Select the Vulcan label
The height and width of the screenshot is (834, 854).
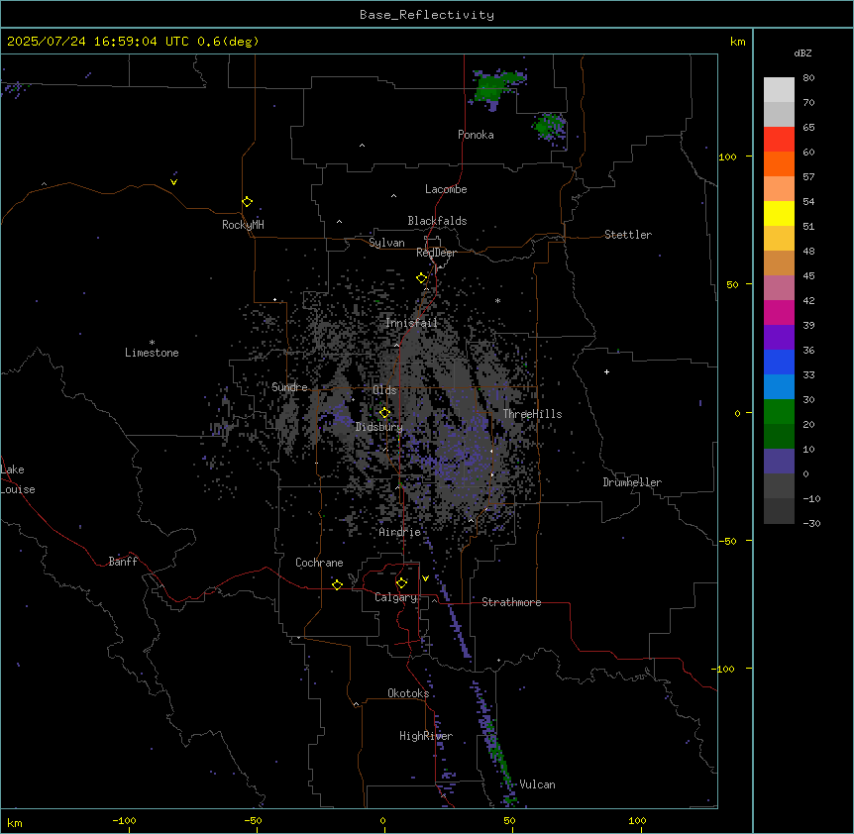point(537,784)
